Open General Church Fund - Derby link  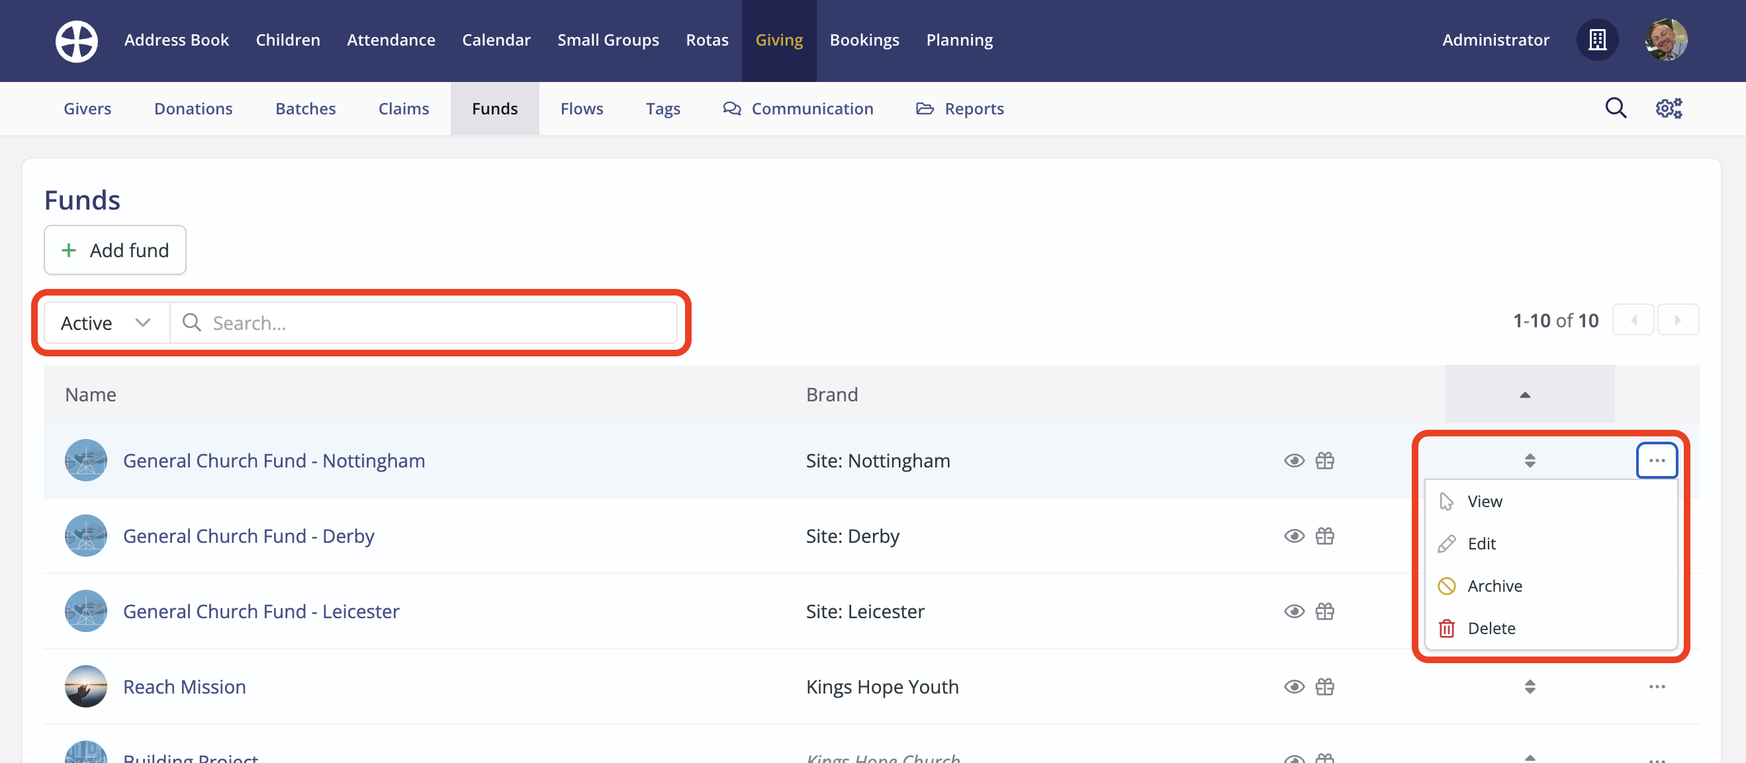[248, 536]
